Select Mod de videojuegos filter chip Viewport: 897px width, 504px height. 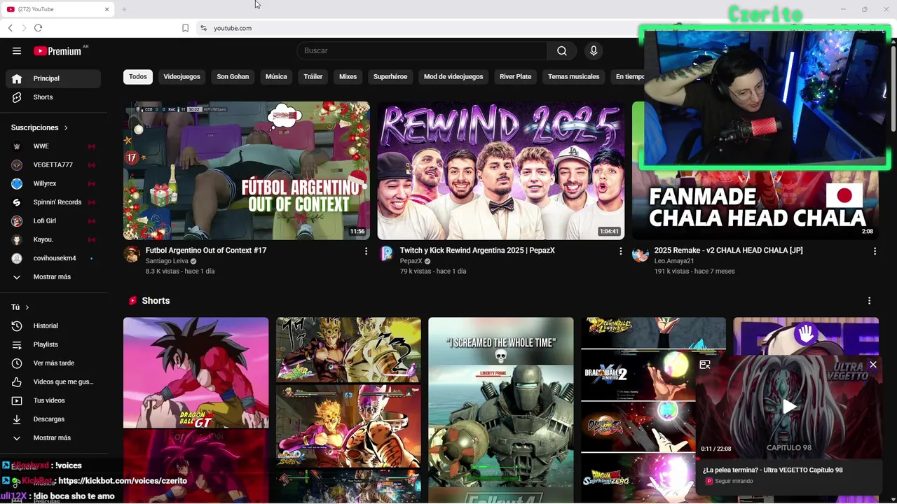coord(453,76)
